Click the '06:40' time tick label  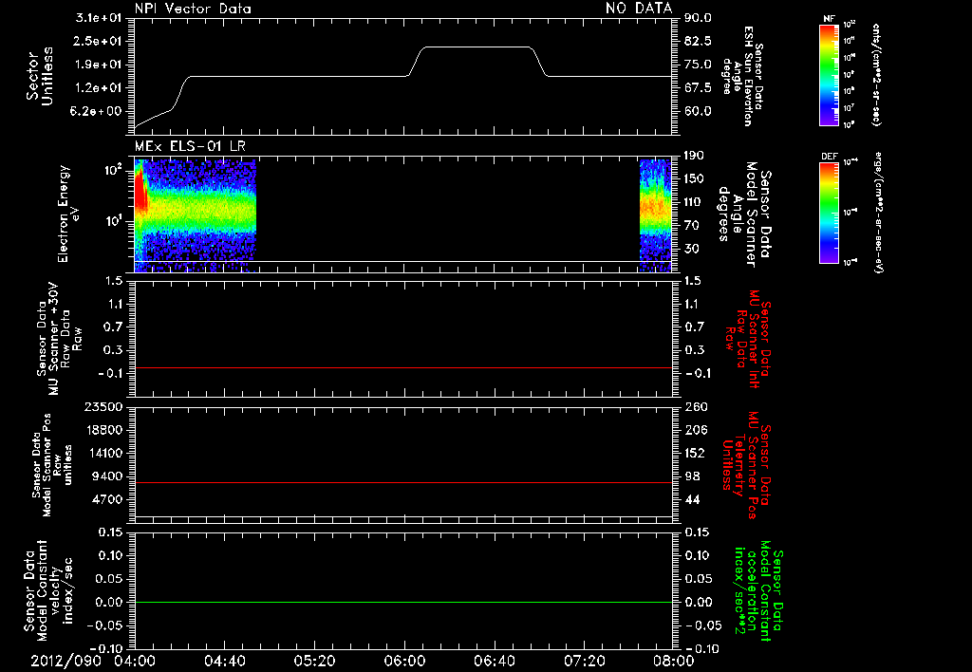click(494, 661)
